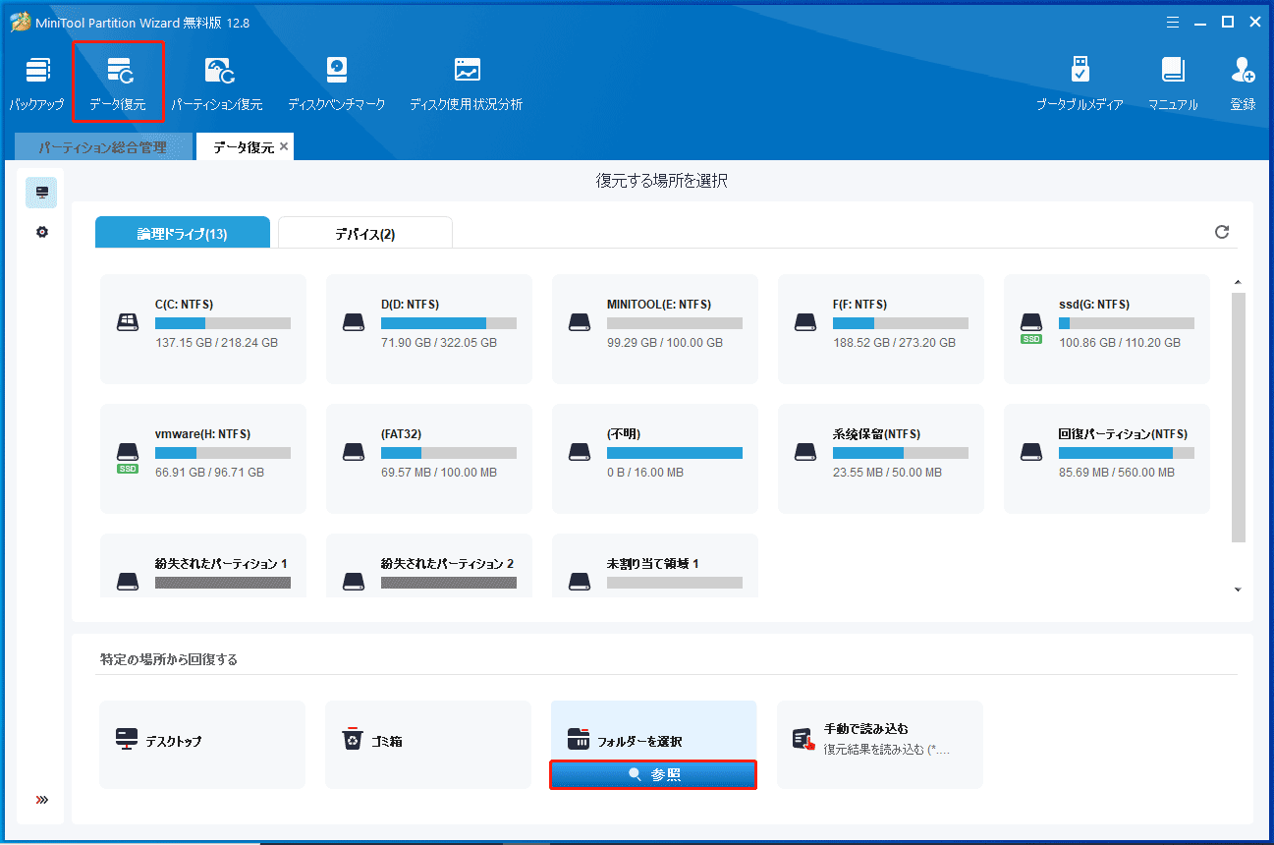Screen dimensions: 1274x845
Task: Start ディスクベンチマーク tool
Action: pyautogui.click(x=337, y=83)
